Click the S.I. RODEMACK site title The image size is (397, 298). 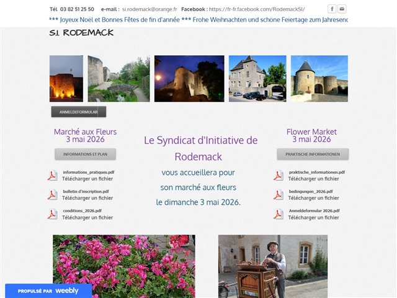(x=81, y=33)
